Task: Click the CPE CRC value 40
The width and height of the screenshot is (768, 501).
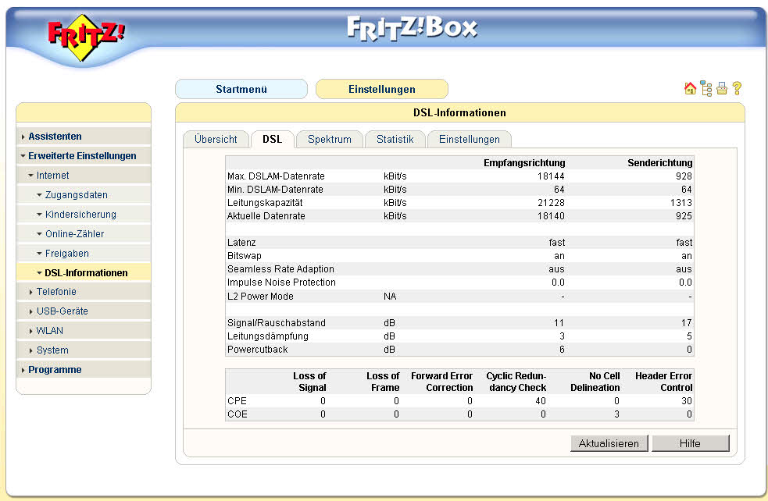Action: pyautogui.click(x=541, y=400)
